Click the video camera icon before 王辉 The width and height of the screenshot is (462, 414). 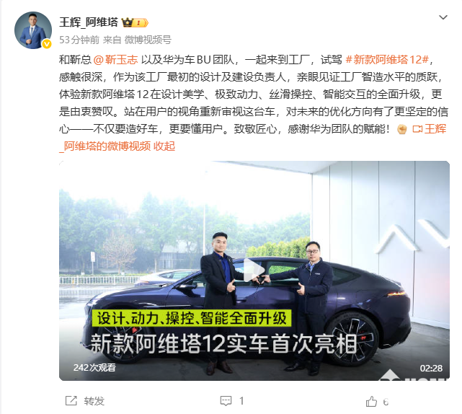pyautogui.click(x=417, y=129)
